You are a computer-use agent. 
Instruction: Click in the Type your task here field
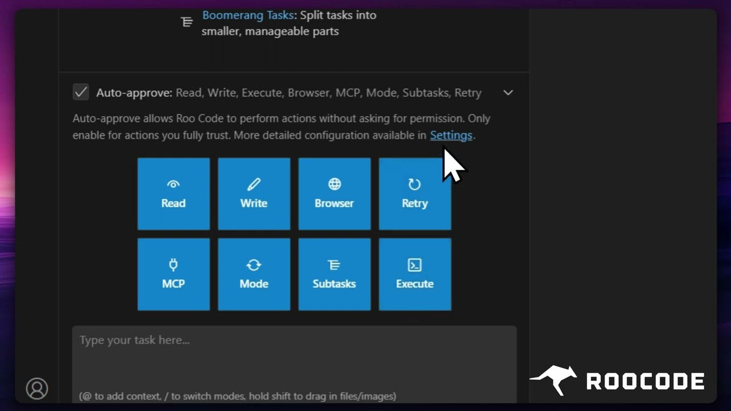coord(294,364)
